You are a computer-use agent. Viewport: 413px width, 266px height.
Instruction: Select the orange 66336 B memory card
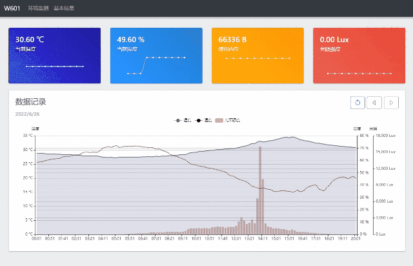pos(257,56)
